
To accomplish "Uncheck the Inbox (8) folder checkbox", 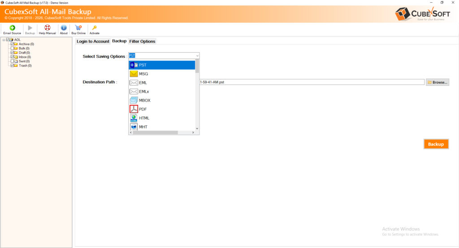I will coord(12,57).
